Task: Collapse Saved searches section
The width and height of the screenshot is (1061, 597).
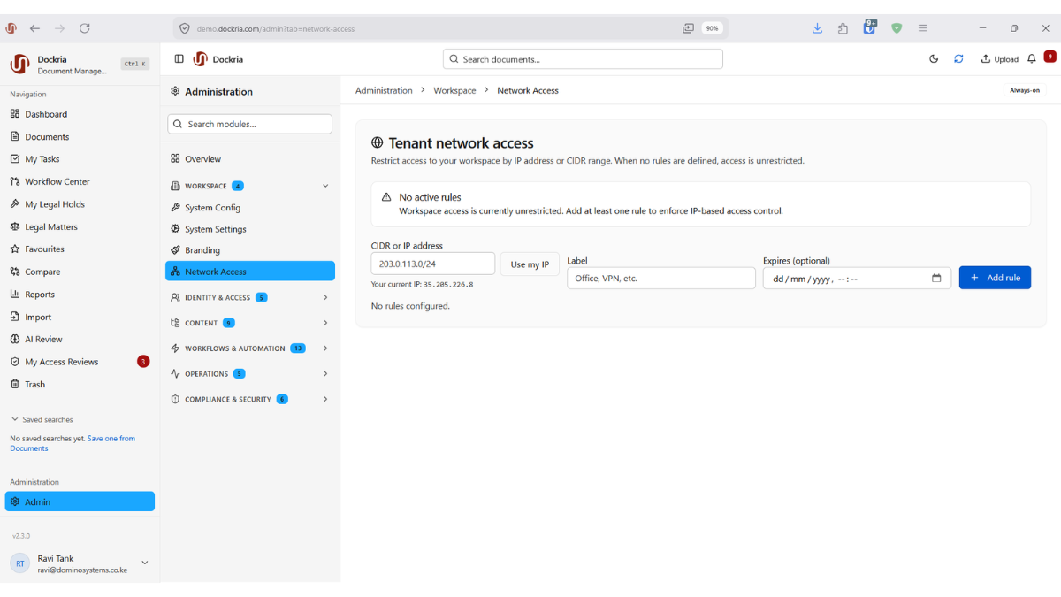Action: pyautogui.click(x=42, y=419)
